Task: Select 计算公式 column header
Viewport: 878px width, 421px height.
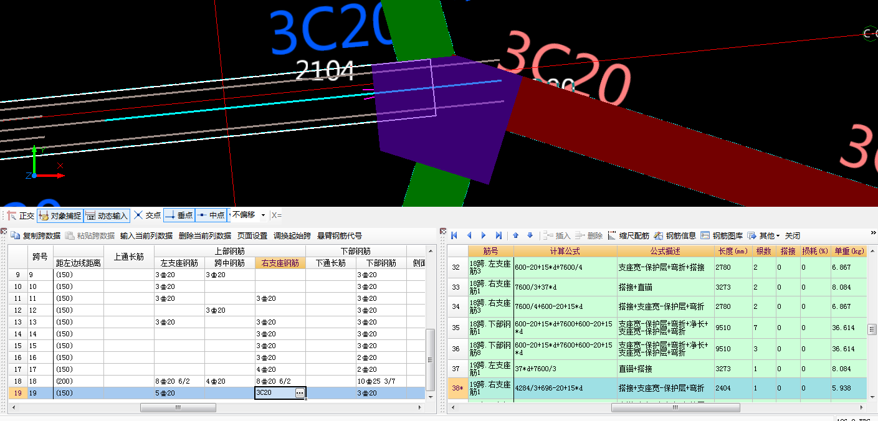Action: coord(565,251)
